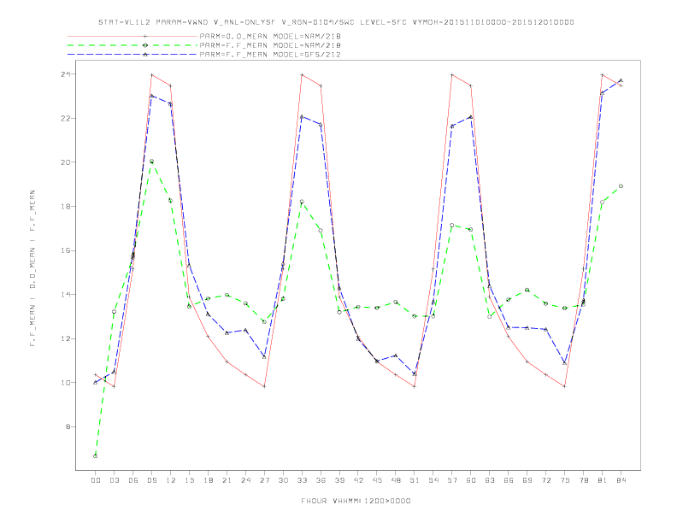Select legend entry 'PARM=F.F_MEAN MODEL=GFS/212'
The height and width of the screenshot is (523, 677).
(270, 55)
